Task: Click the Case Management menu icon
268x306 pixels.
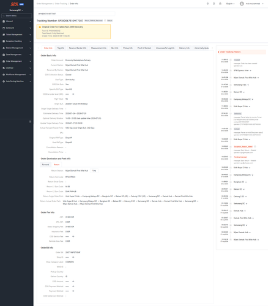Action: [4, 54]
